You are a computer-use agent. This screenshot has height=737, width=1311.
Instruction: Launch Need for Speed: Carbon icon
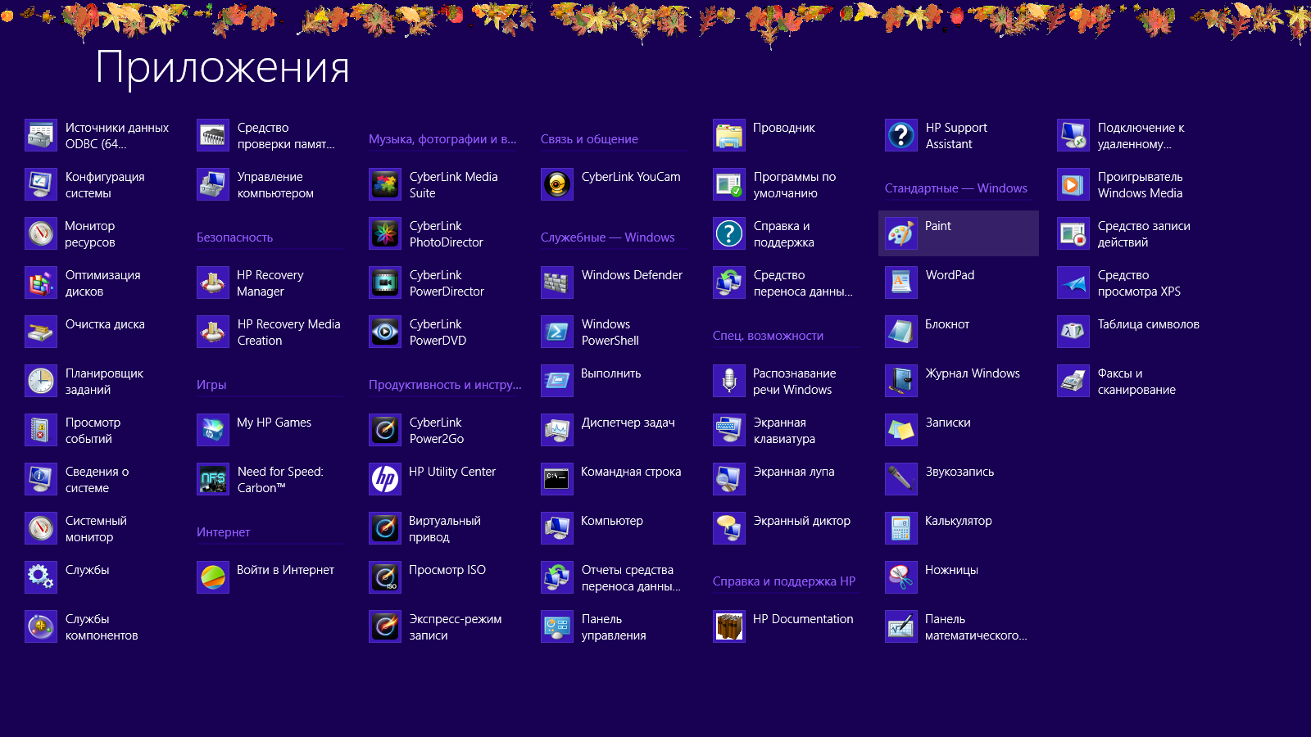pyautogui.click(x=213, y=479)
